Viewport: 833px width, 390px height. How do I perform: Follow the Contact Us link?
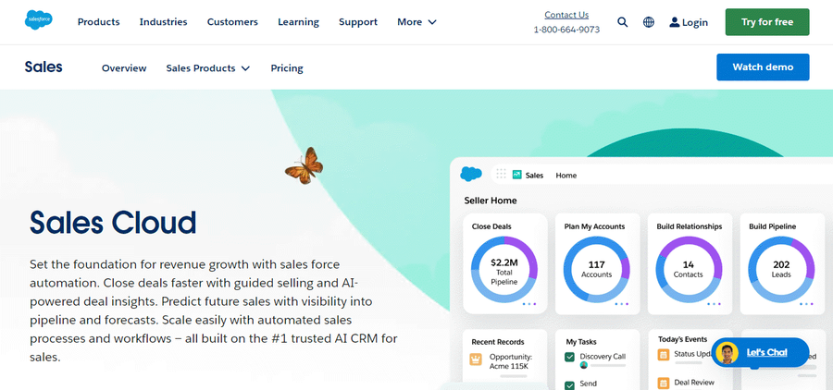click(566, 15)
